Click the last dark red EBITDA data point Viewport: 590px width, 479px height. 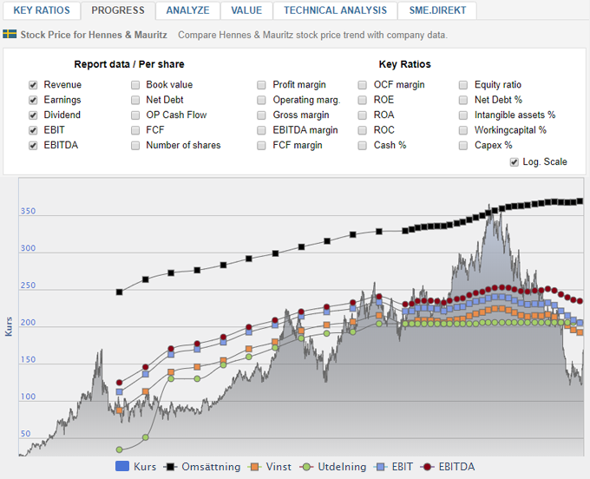(580, 300)
